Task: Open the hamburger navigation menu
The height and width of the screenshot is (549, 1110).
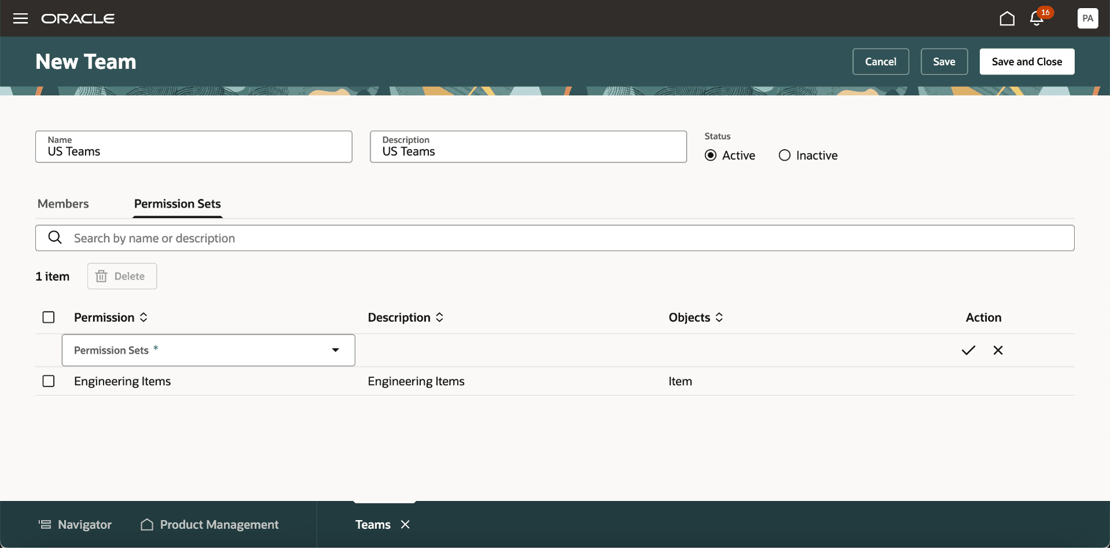Action: [21, 18]
